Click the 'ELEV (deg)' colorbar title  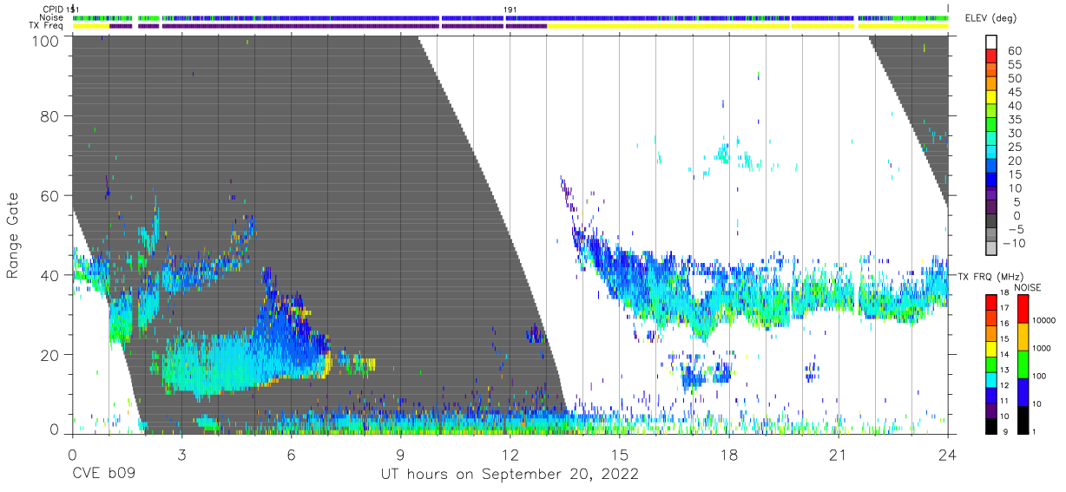click(x=990, y=18)
